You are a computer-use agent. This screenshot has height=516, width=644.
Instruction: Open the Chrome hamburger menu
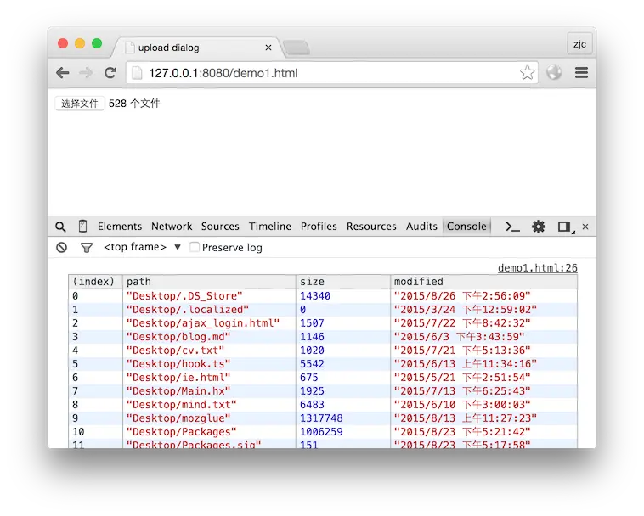[581, 73]
